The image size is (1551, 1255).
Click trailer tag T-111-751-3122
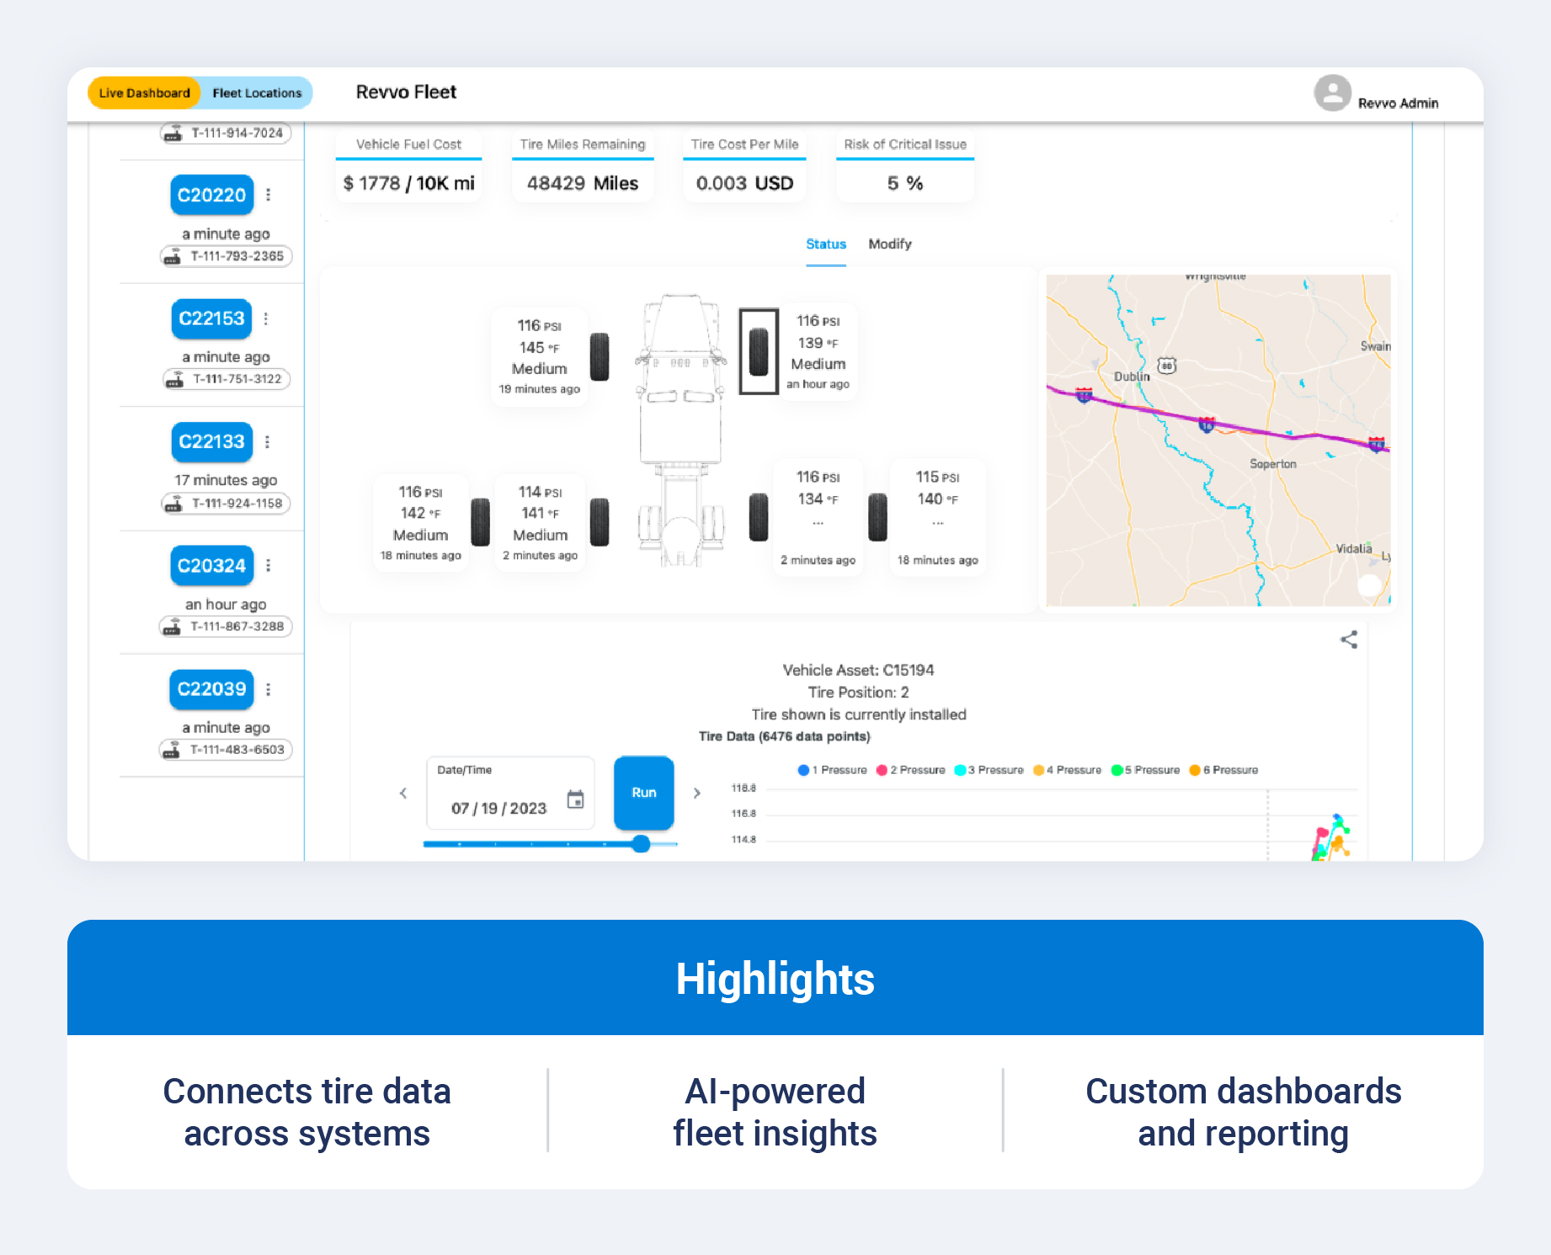[227, 379]
